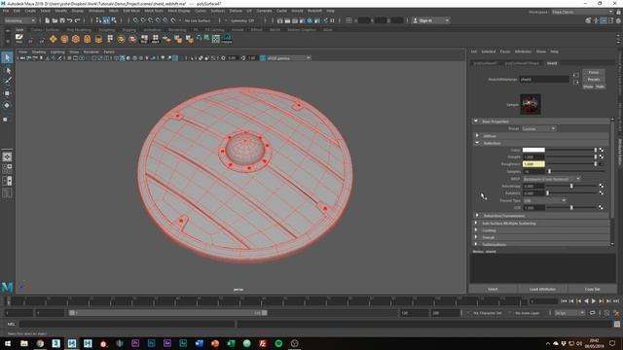
Task: Toggle the Anisotropy map checker button
Action: point(602,186)
